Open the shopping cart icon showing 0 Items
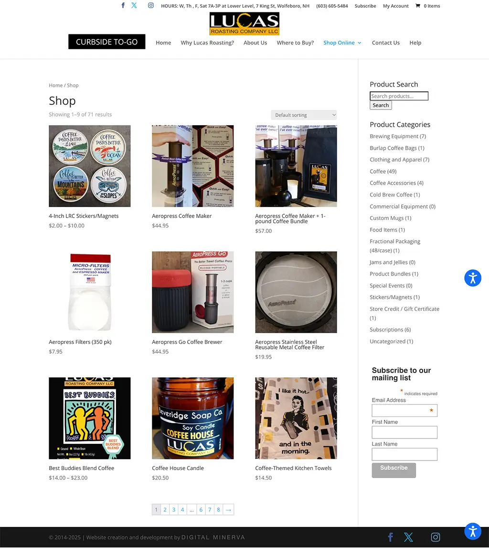This screenshot has width=489, height=548. (x=418, y=6)
